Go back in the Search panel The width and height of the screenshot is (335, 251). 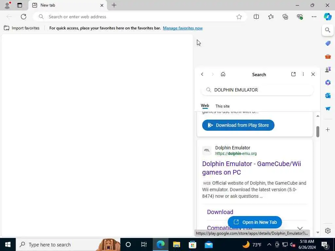(202, 74)
